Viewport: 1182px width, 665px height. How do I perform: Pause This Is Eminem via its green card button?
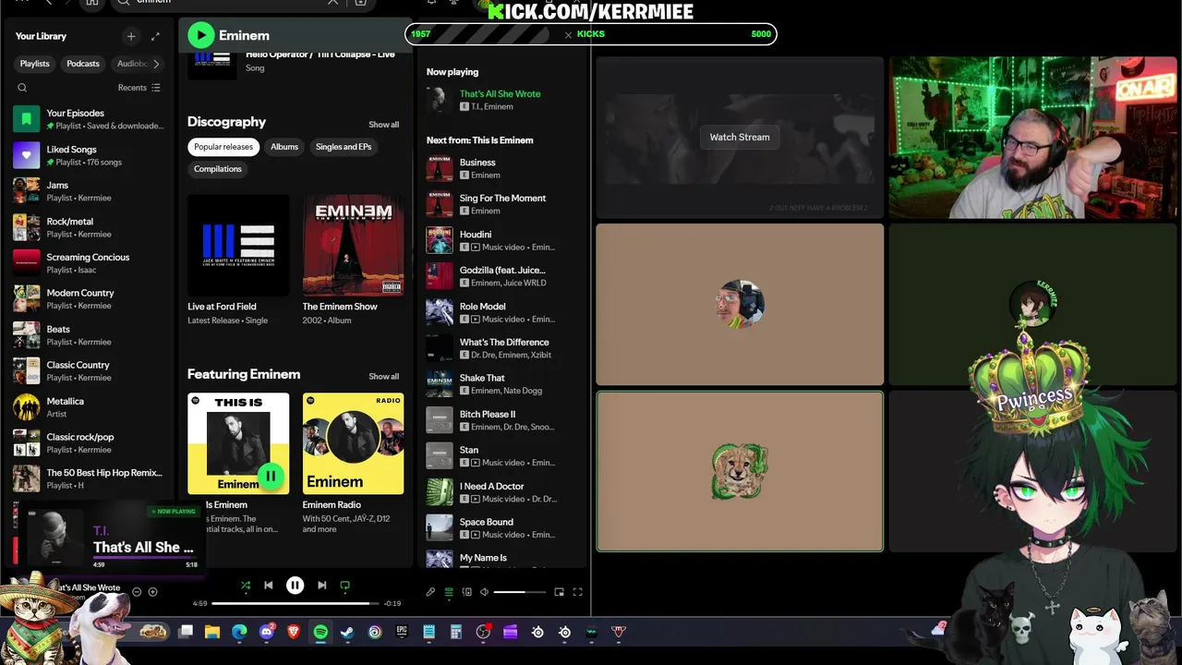coord(271,476)
